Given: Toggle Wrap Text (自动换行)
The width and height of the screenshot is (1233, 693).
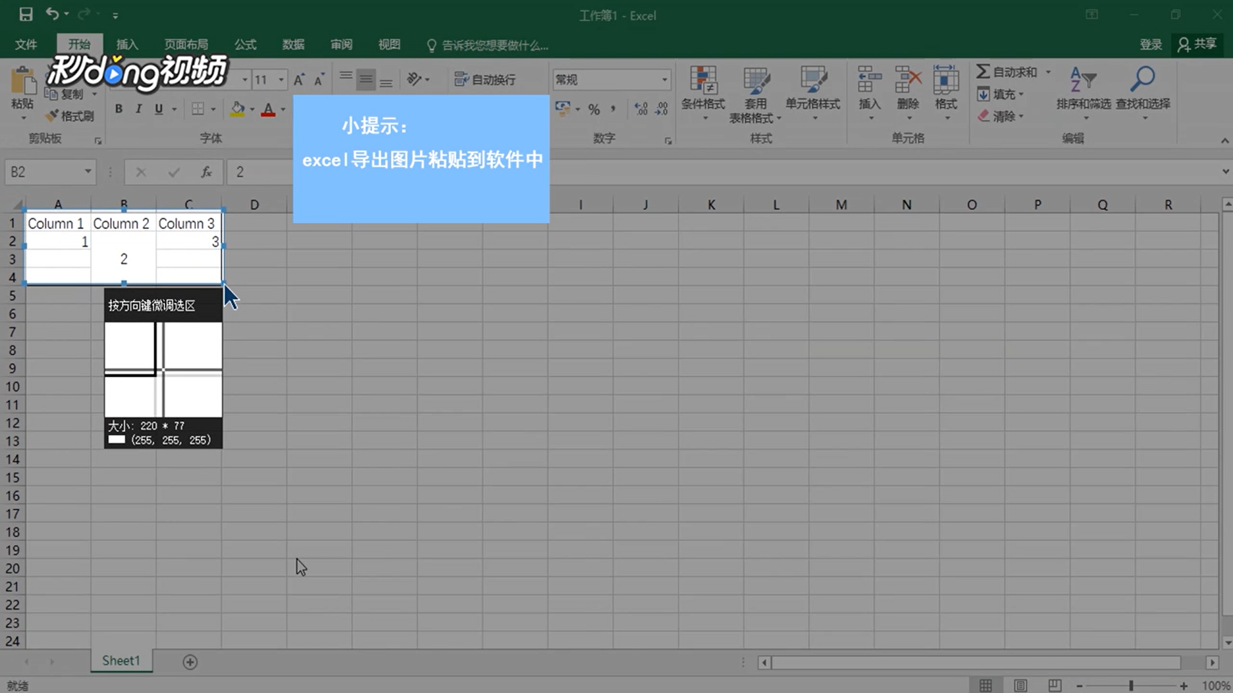Looking at the screenshot, I should (484, 80).
